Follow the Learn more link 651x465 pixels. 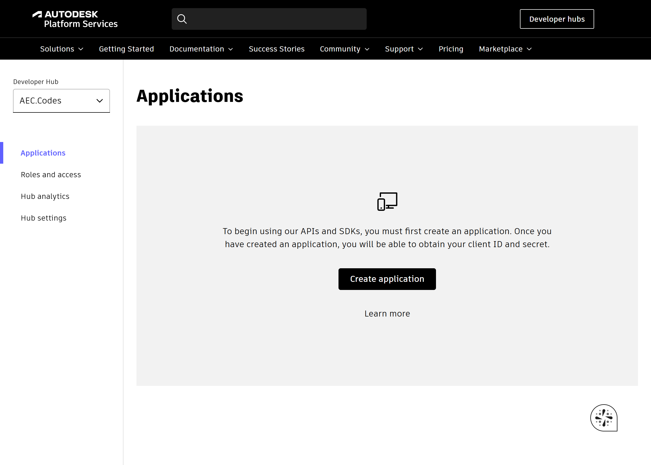pyautogui.click(x=387, y=314)
